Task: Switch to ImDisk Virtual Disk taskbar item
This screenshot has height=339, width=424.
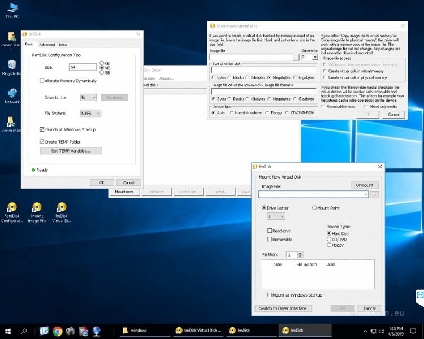Action: click(x=198, y=331)
